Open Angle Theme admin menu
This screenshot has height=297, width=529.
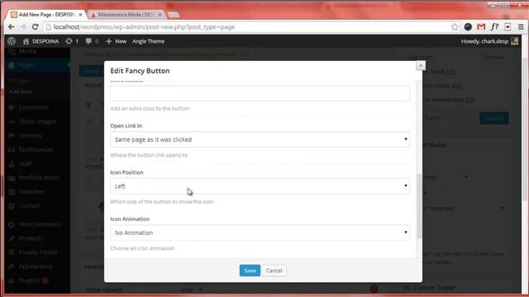(149, 41)
